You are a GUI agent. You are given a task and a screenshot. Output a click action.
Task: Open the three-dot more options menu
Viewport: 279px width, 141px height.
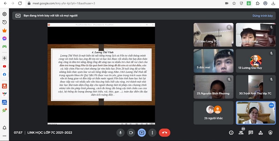point(152,133)
